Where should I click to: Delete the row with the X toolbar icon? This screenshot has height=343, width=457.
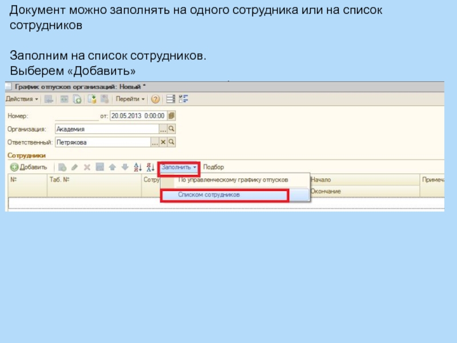[87, 167]
